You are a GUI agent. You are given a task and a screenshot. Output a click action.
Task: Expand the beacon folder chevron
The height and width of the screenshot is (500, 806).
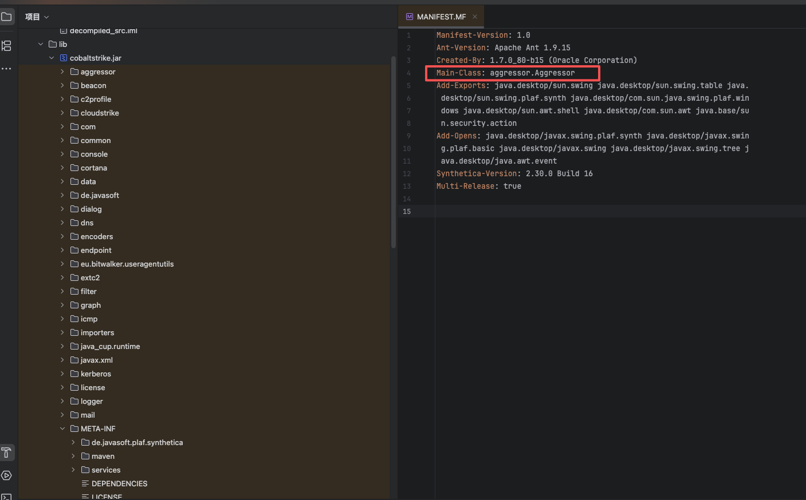coord(62,85)
